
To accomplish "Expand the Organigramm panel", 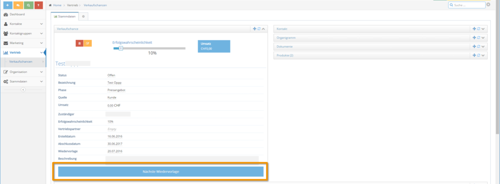I will point(483,37).
